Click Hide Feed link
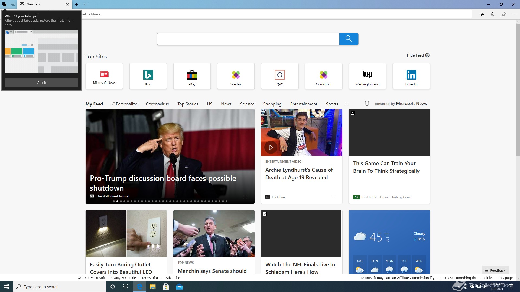 (415, 55)
